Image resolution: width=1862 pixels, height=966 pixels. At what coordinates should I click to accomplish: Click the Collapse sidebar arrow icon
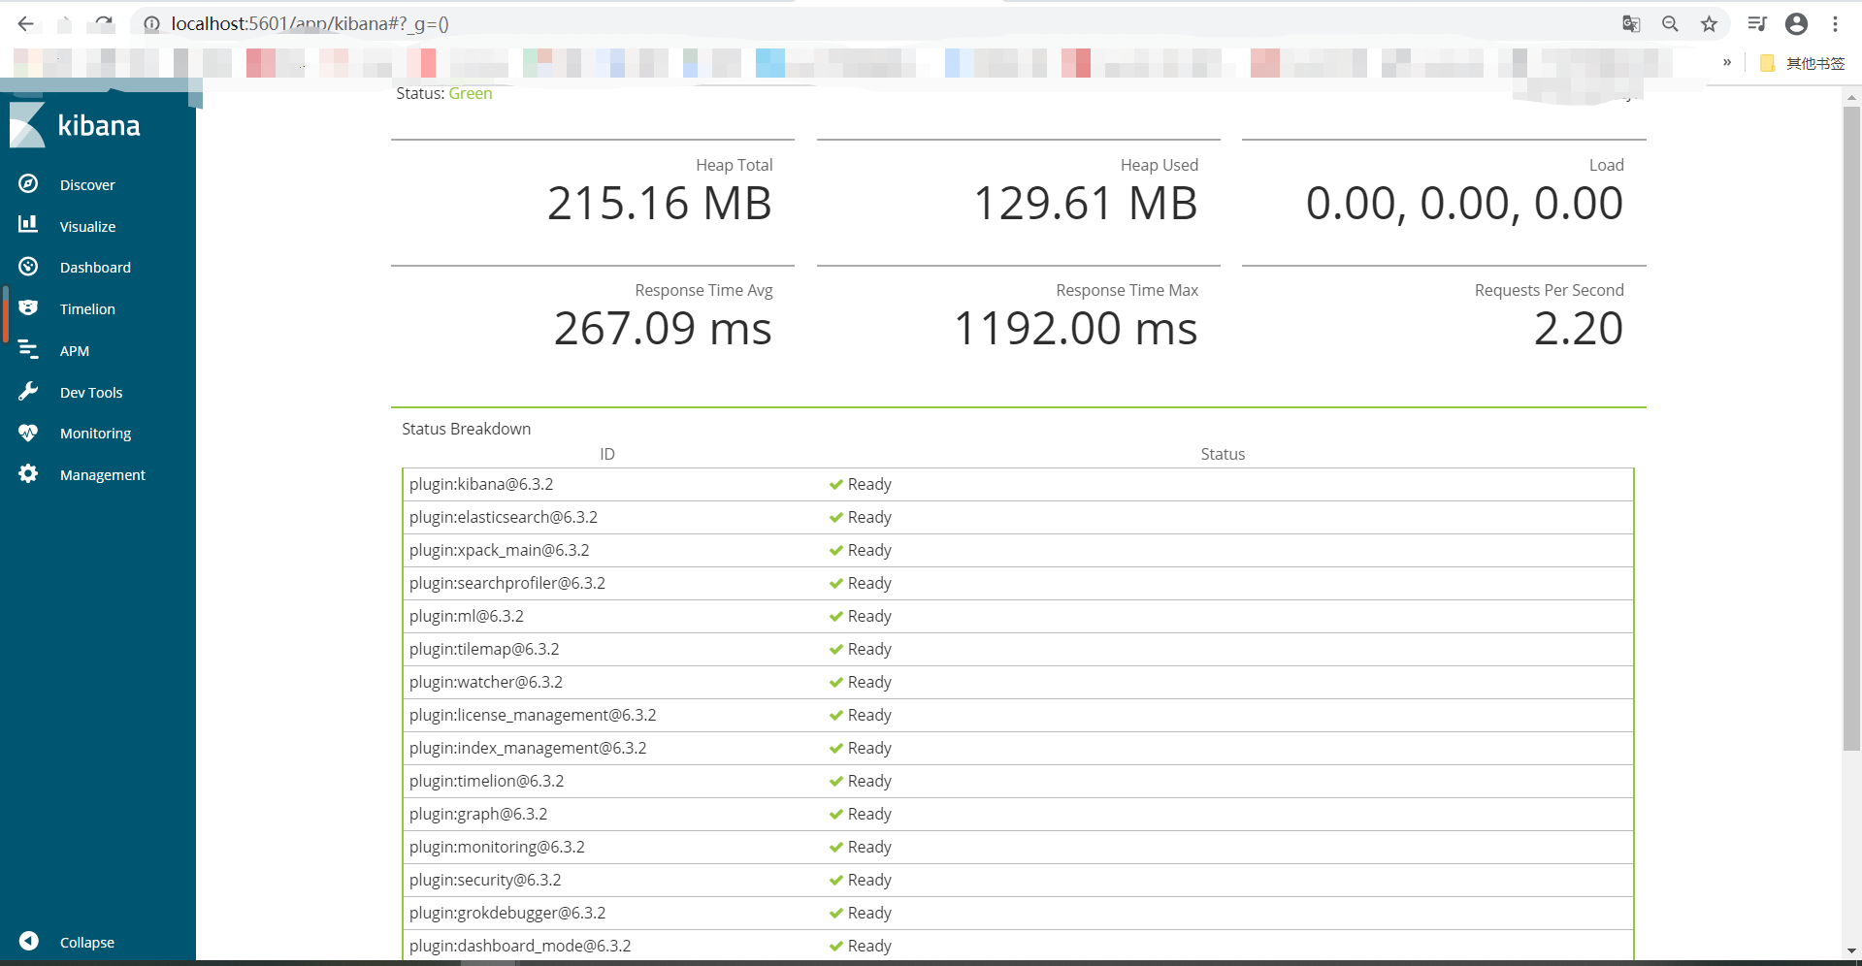[29, 941]
